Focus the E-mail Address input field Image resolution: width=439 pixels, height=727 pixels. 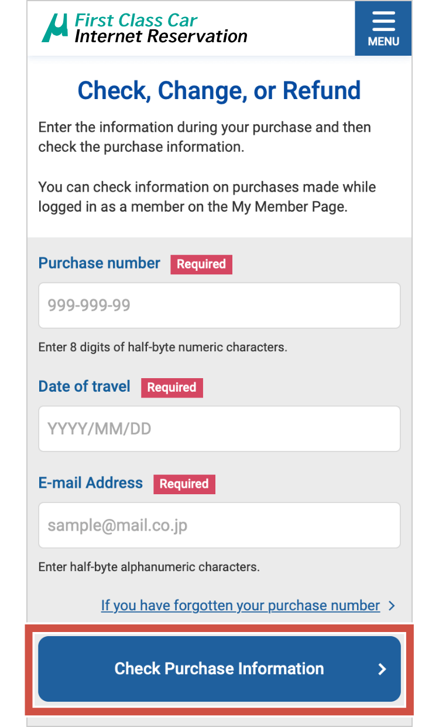tap(220, 525)
